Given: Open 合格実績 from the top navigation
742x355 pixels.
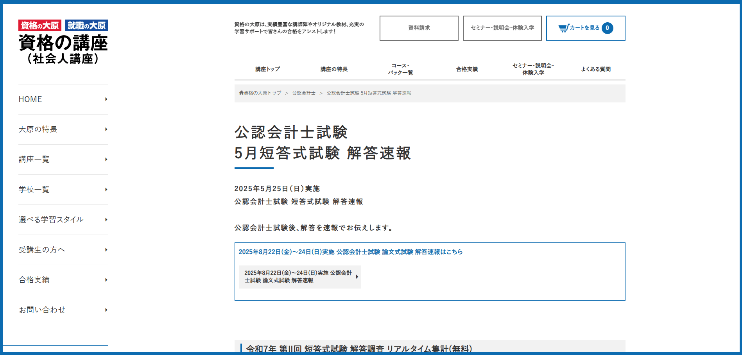Looking at the screenshot, I should point(466,69).
